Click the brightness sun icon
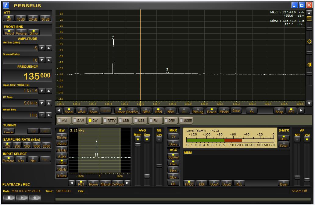The width and height of the screenshot is (315, 205). (309, 41)
